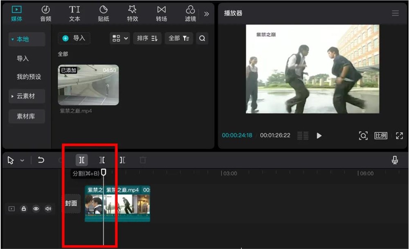Click the search magnifier in the media panel
Viewport: 409px width, 249px height.
(202, 38)
